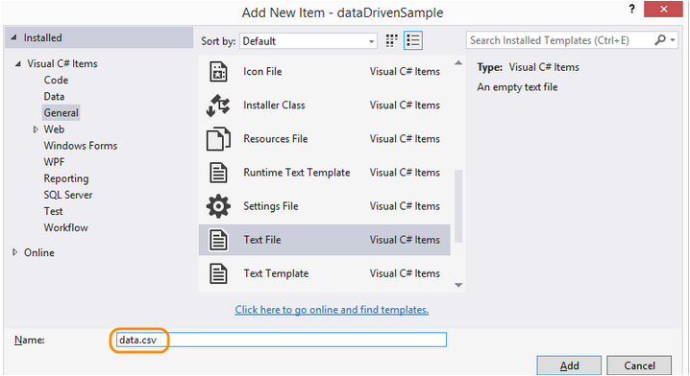Click the template list scrollbar down arrow
This screenshot has height=376, width=690.
pos(458,285)
